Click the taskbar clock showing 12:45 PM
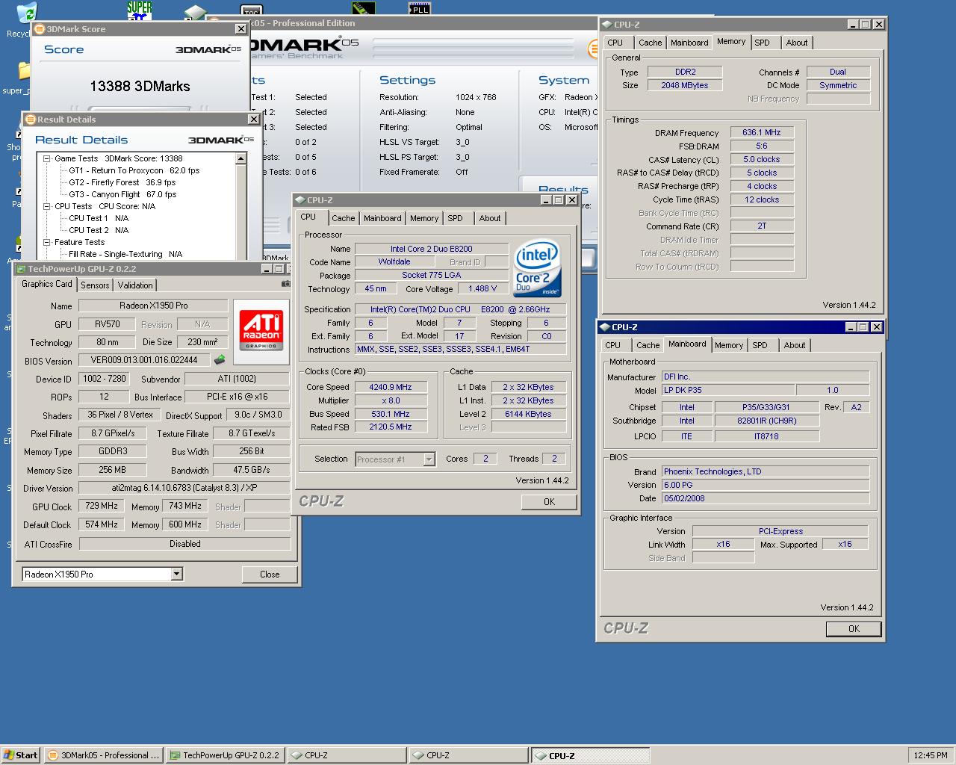The image size is (956, 765). coord(931,755)
